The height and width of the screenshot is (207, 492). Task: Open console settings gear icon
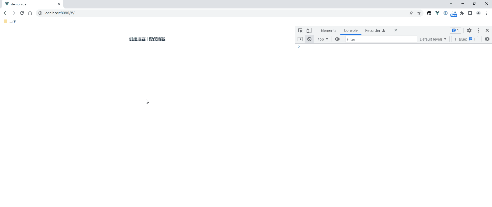point(487,39)
